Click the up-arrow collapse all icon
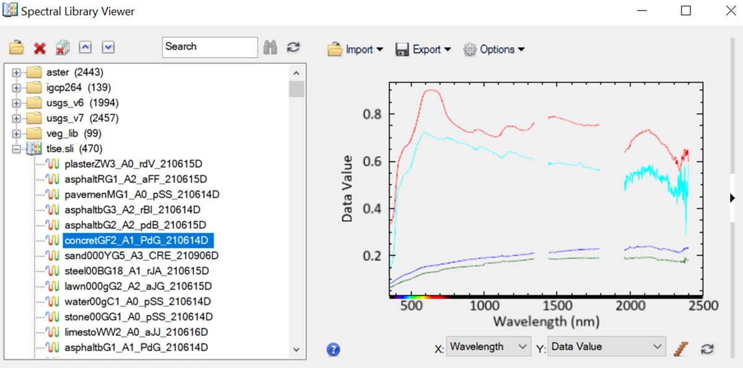Viewport: 743px width, 368px height. click(85, 48)
